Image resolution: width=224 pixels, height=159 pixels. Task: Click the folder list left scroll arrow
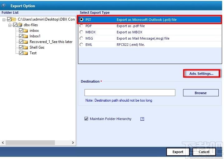(x=3, y=142)
